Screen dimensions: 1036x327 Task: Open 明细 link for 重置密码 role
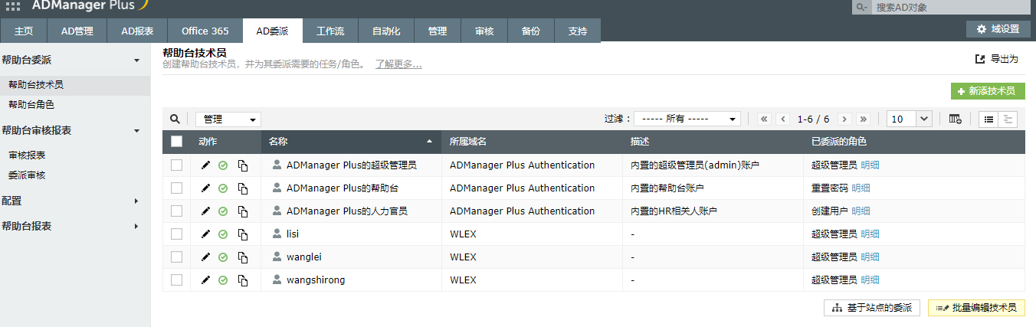(861, 188)
